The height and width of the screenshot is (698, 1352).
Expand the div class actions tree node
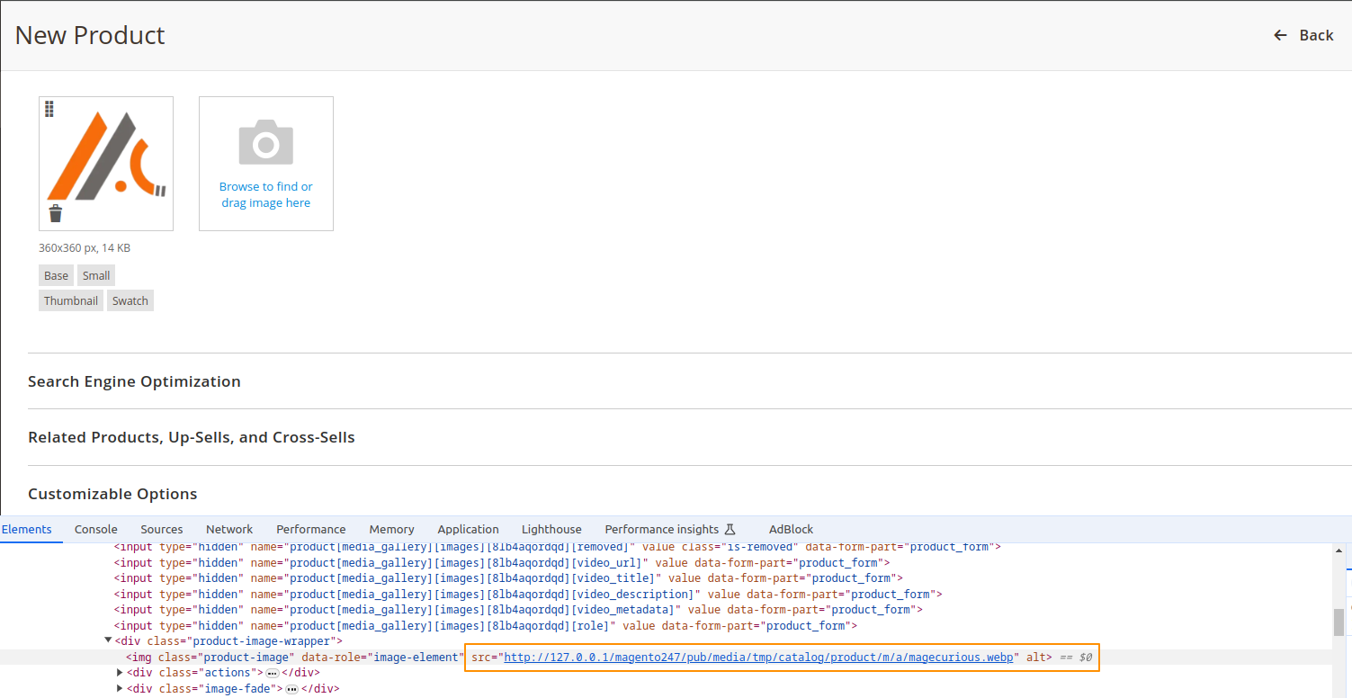120,672
